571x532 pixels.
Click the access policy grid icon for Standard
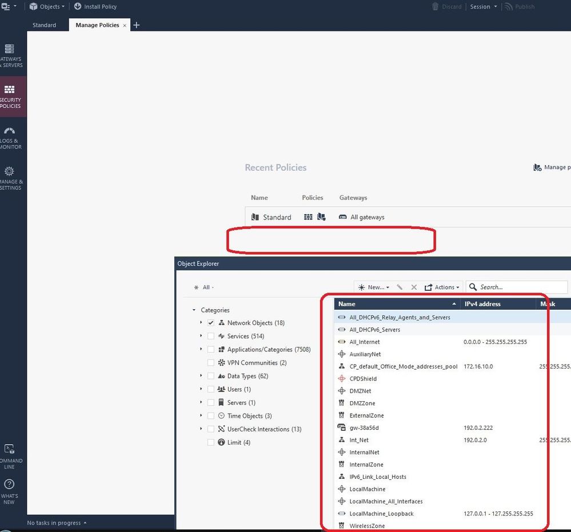308,217
